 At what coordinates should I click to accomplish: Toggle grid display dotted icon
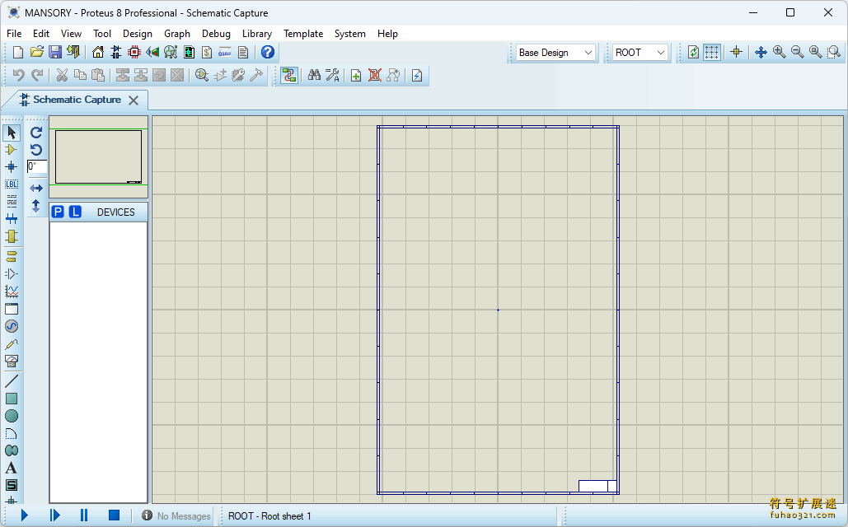point(712,53)
